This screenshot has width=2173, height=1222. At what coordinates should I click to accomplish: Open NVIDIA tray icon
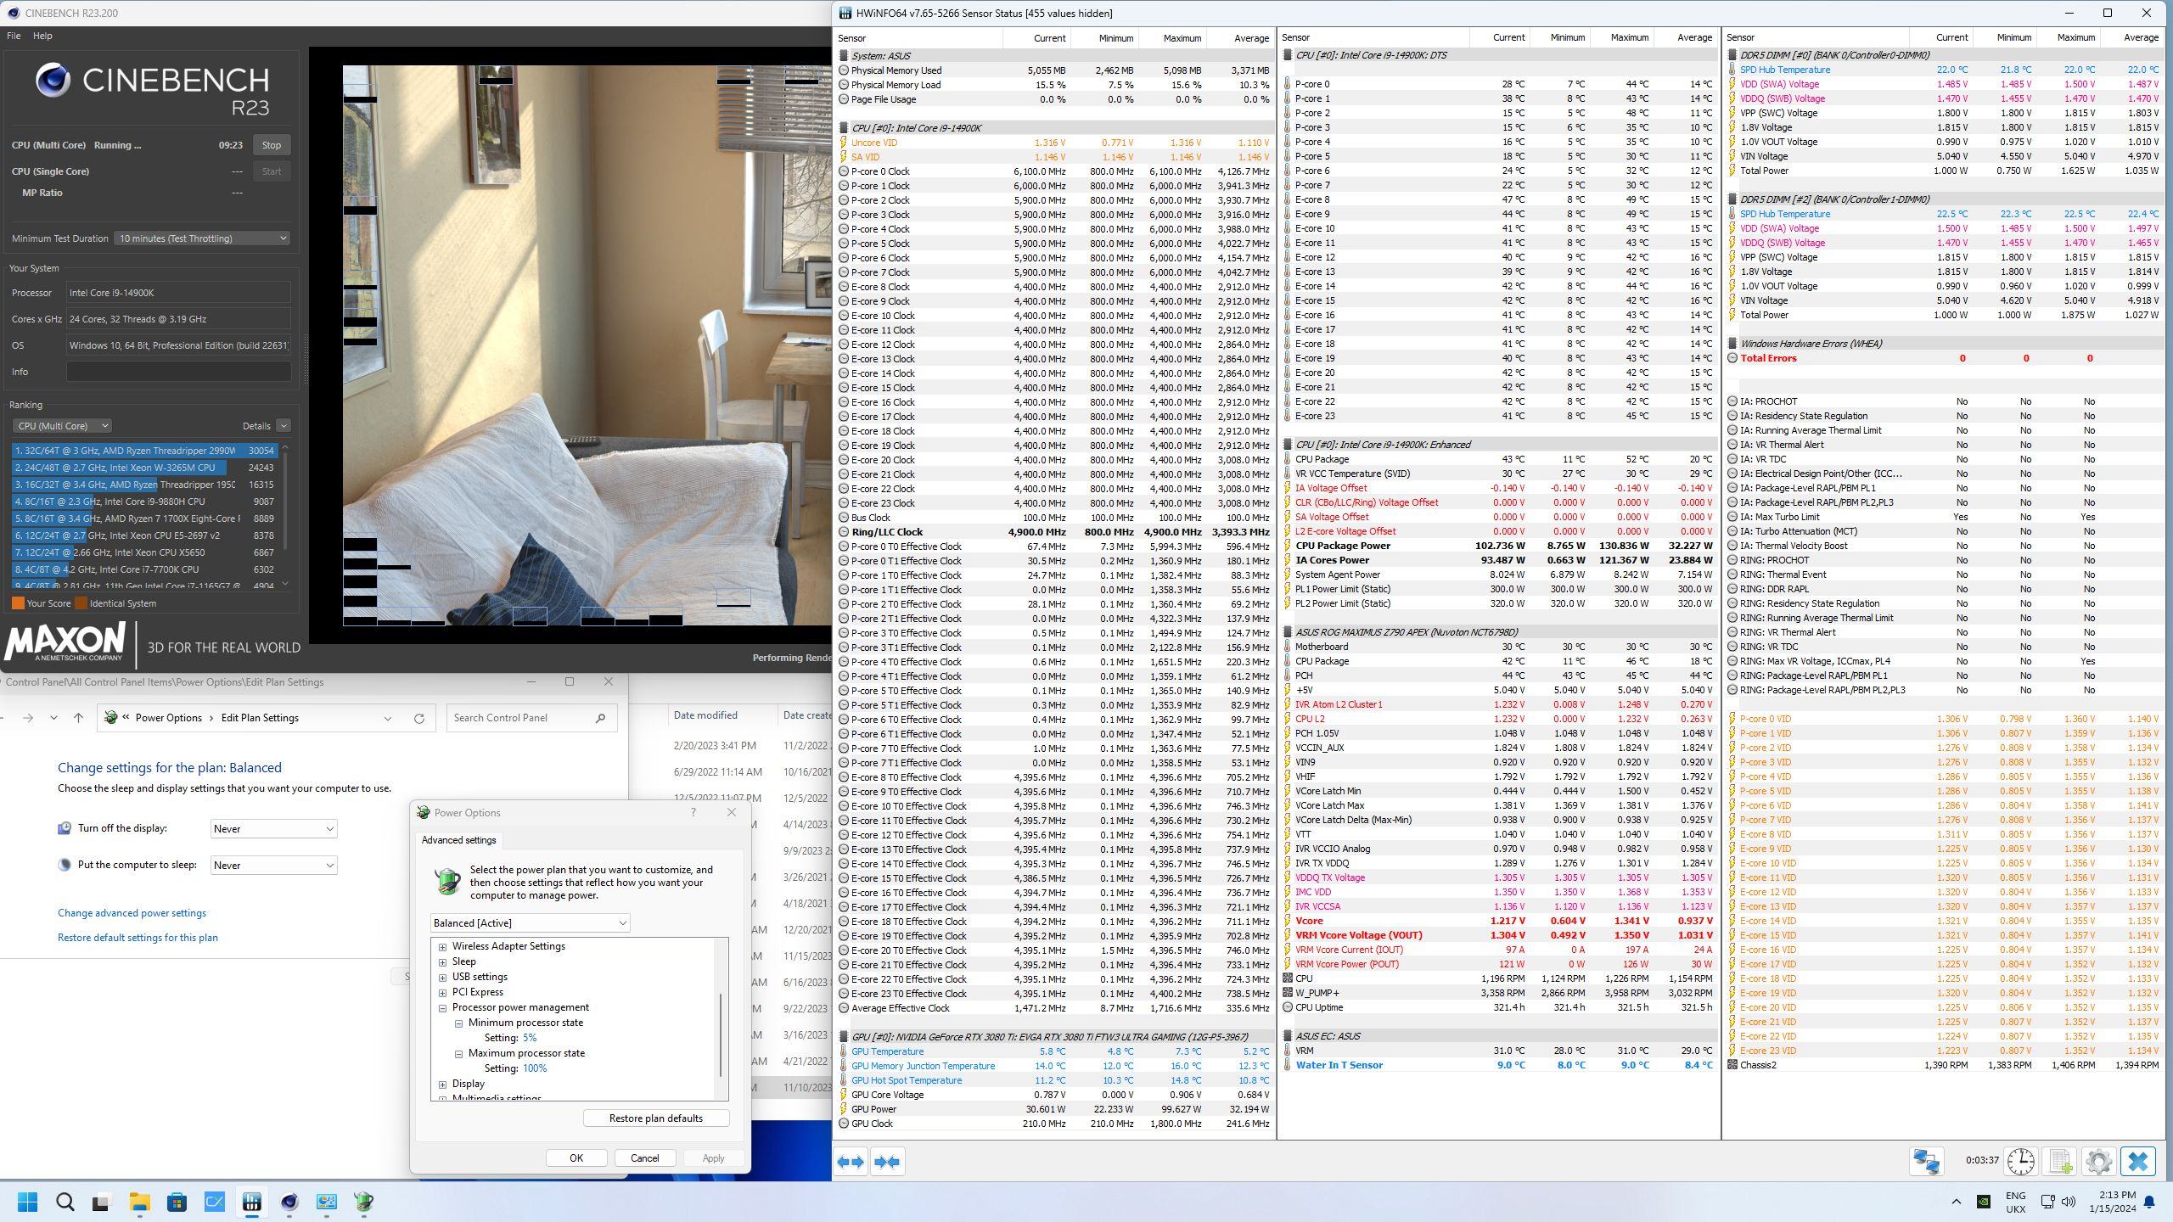tap(1985, 1202)
